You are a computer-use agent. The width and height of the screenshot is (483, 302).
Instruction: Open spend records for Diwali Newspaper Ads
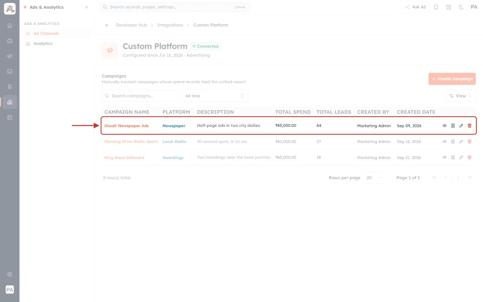[453, 125]
